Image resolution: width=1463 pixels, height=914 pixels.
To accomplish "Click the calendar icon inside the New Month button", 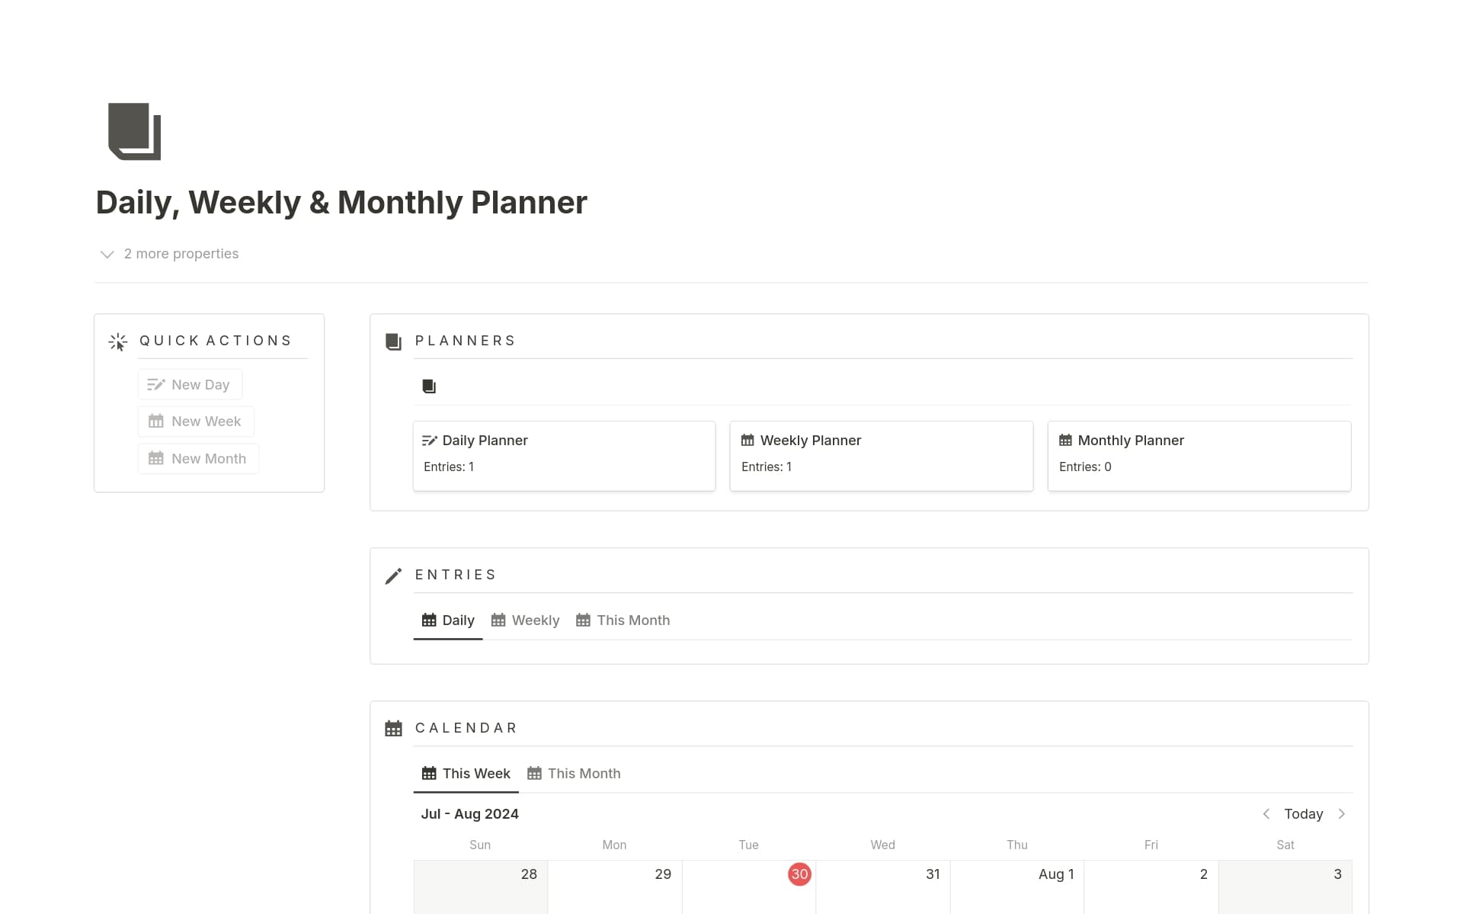I will point(156,458).
